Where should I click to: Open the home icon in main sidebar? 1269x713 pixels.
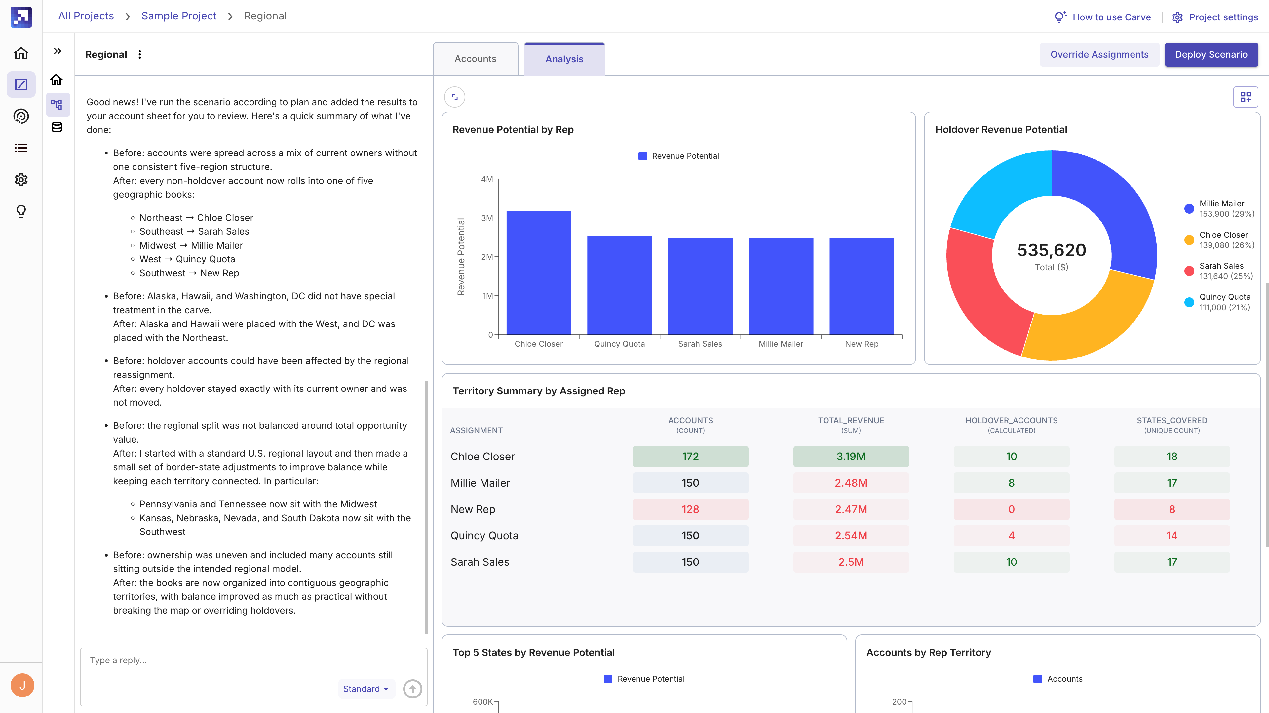tap(21, 53)
